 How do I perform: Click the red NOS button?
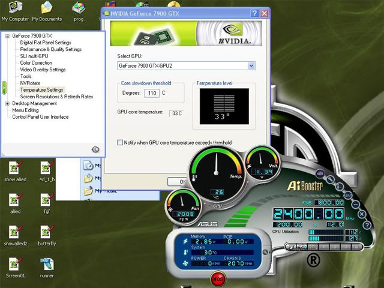click(218, 278)
